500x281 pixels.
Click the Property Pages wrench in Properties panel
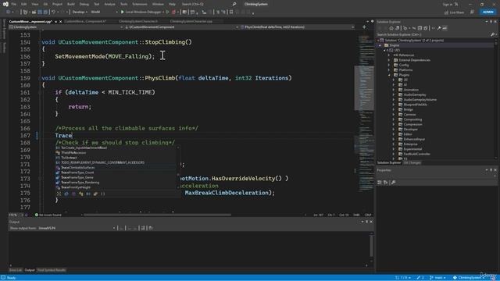(x=393, y=182)
